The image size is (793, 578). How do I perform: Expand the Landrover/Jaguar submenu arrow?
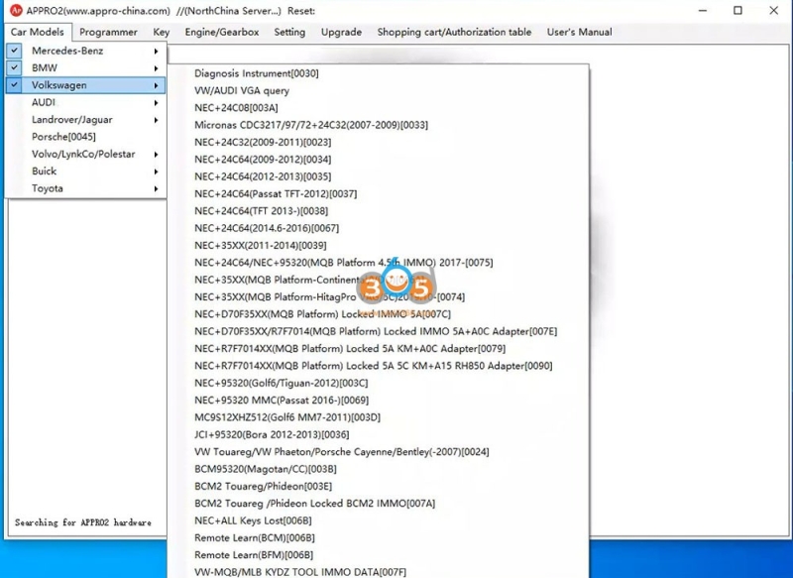tap(157, 120)
